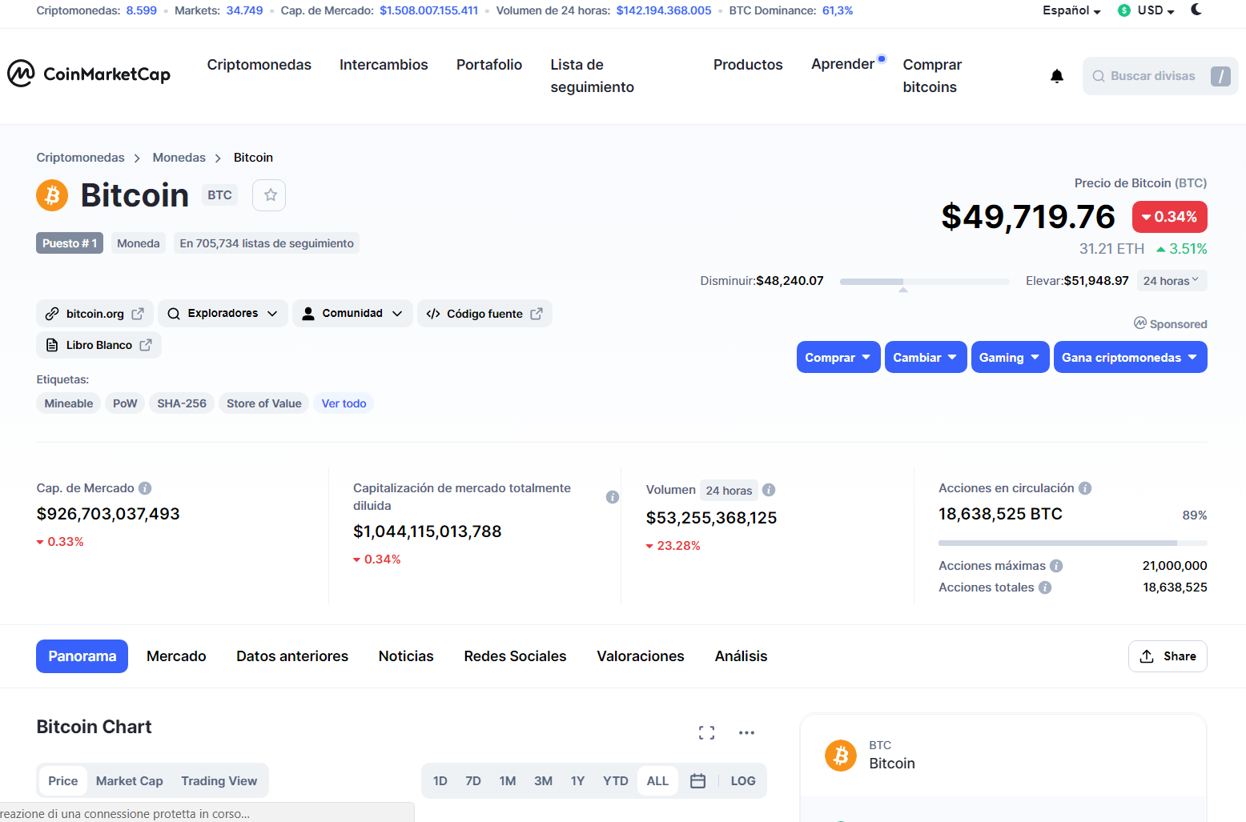The width and height of the screenshot is (1246, 822).
Task: Open the Datos anteriores tab
Action: pyautogui.click(x=292, y=656)
